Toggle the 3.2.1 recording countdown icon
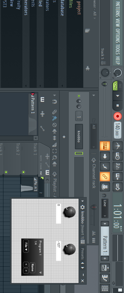This screenshot has width=124, height=293. pyautogui.click(x=118, y=166)
